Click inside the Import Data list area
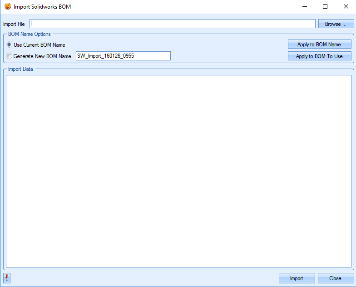 [x=179, y=171]
